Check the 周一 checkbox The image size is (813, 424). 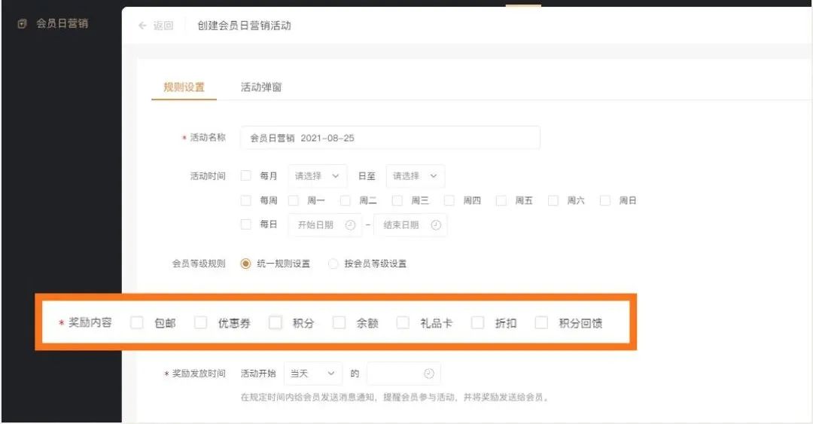click(294, 200)
